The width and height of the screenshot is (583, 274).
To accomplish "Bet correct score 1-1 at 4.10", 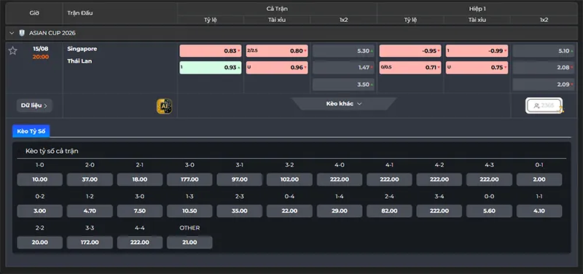I will pos(539,211).
